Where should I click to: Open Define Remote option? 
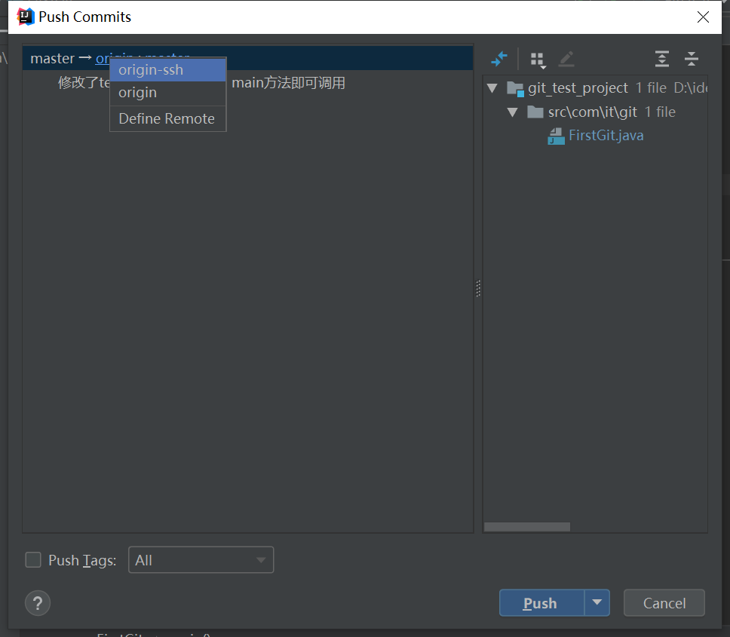pos(167,118)
